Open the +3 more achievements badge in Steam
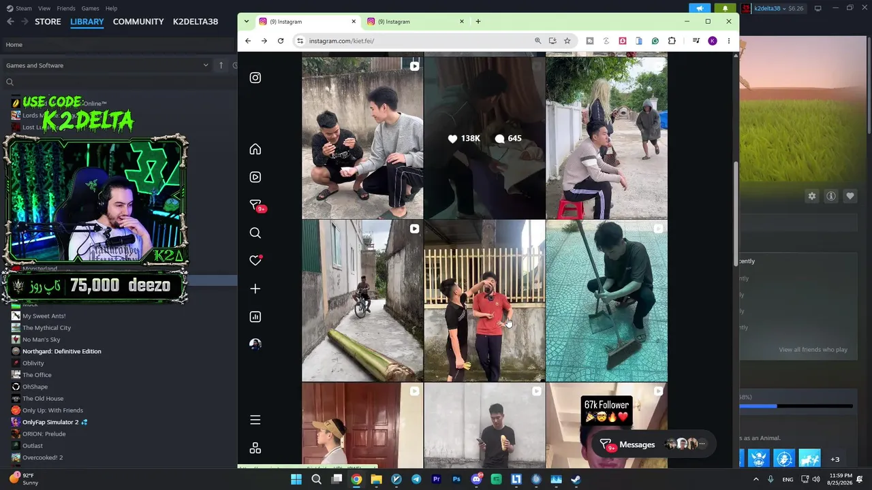 (835, 459)
